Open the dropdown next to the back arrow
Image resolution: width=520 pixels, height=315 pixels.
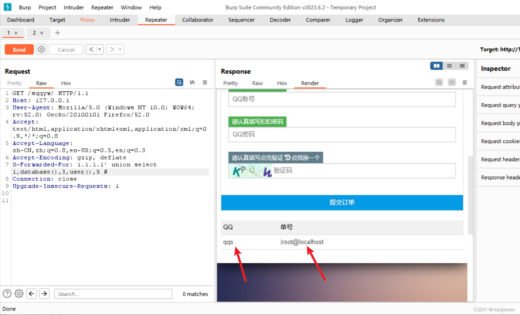click(x=100, y=49)
